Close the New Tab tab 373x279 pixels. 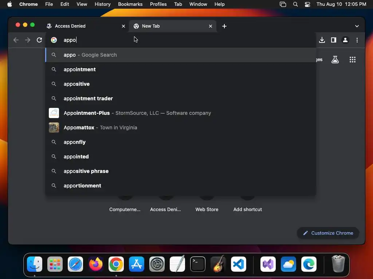coord(210,26)
